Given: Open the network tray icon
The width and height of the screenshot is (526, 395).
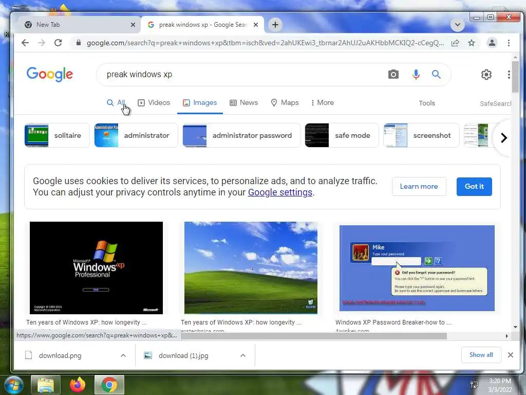Looking at the screenshot, I should click(474, 385).
